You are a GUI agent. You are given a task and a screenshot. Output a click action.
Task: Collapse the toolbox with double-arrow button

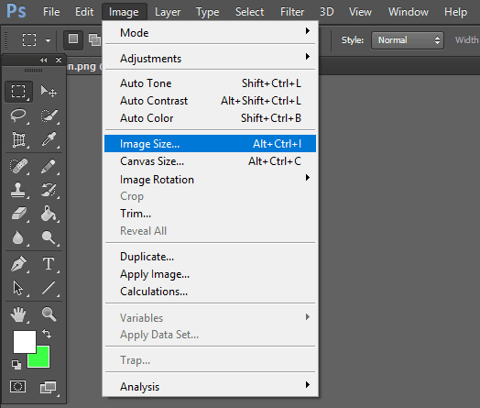(44, 60)
